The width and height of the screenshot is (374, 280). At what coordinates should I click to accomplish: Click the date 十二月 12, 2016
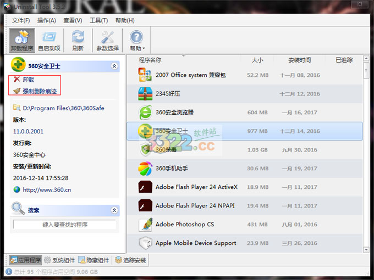pos(300,94)
